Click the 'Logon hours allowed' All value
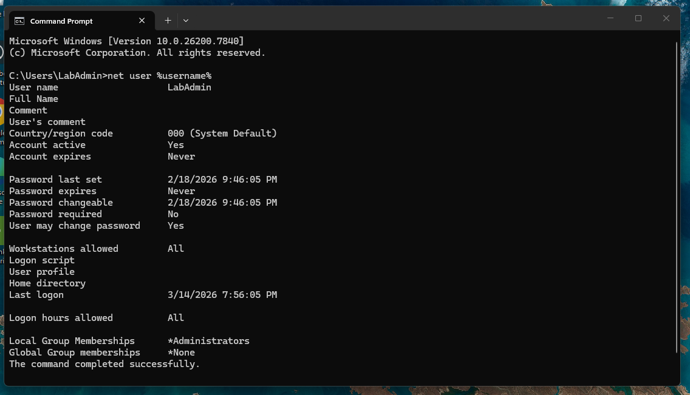 [x=176, y=318]
